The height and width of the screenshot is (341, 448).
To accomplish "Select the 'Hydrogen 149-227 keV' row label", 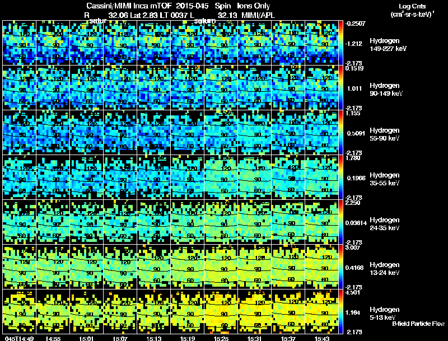I will pyautogui.click(x=388, y=45).
